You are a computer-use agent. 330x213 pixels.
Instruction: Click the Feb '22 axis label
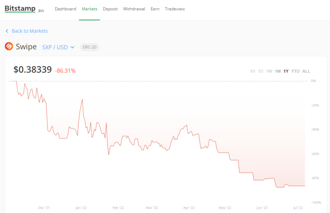point(118,208)
